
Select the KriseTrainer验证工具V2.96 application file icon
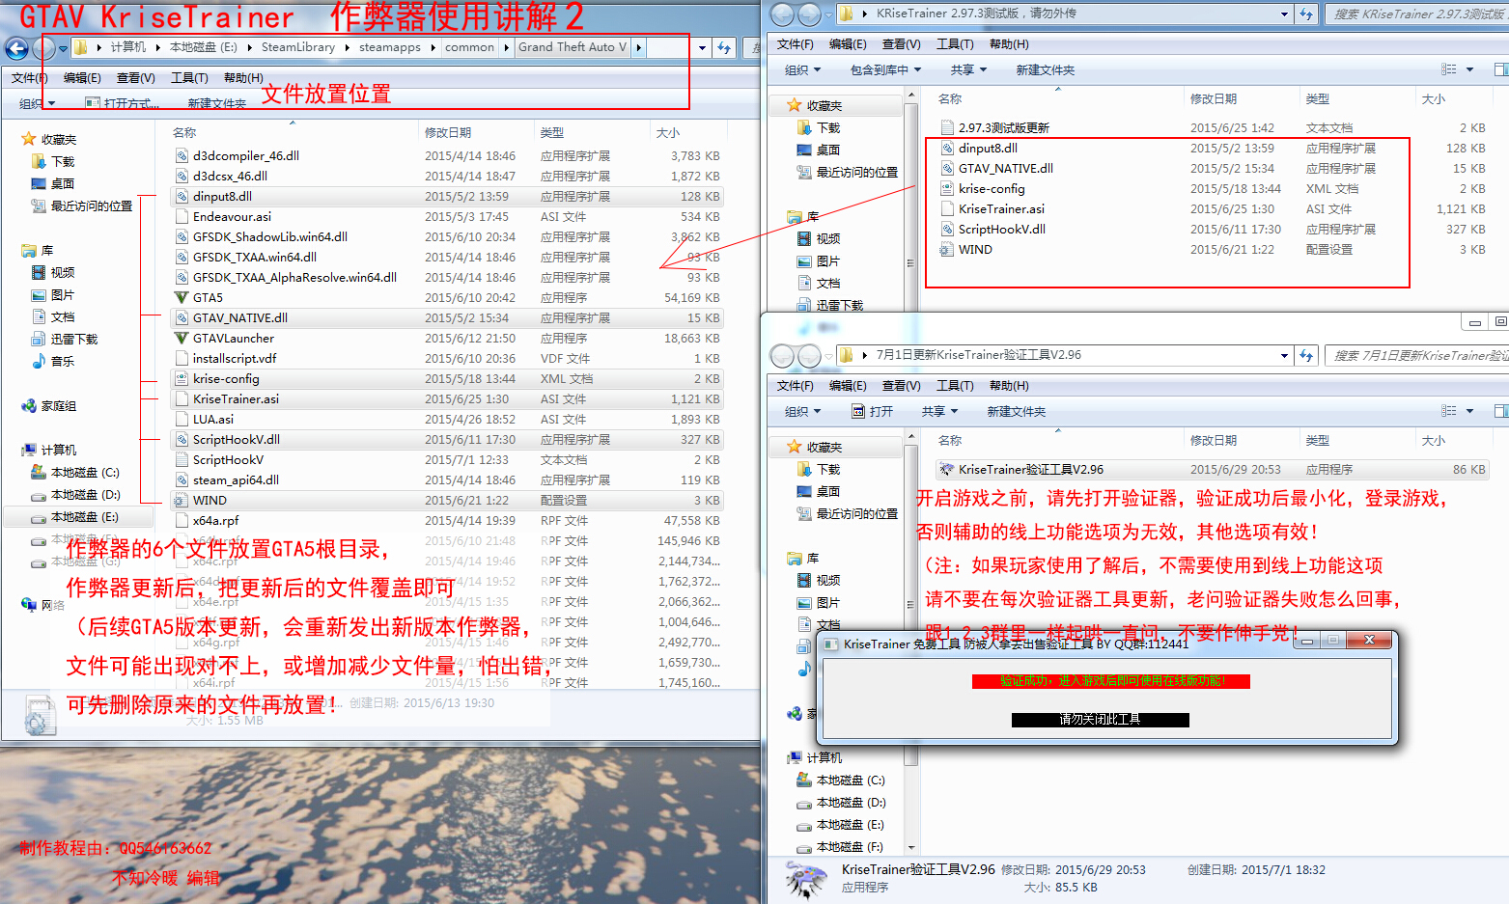[947, 469]
